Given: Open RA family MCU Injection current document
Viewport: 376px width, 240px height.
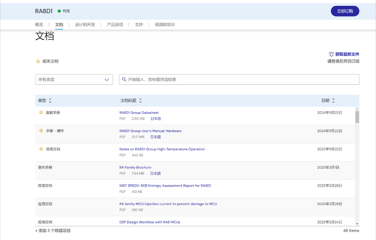Looking at the screenshot, I should (168, 204).
